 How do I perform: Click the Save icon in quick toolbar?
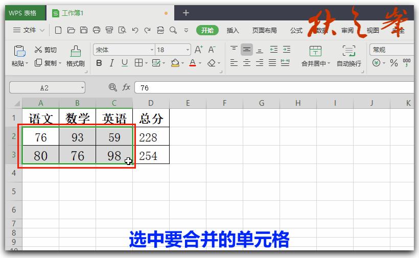[x=84, y=30]
